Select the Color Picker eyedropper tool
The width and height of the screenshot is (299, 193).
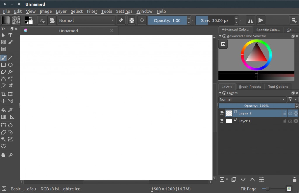10,110
